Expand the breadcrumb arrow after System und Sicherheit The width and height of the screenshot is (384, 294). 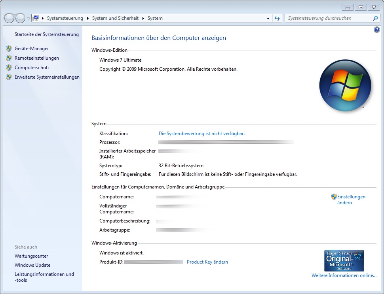(x=143, y=18)
